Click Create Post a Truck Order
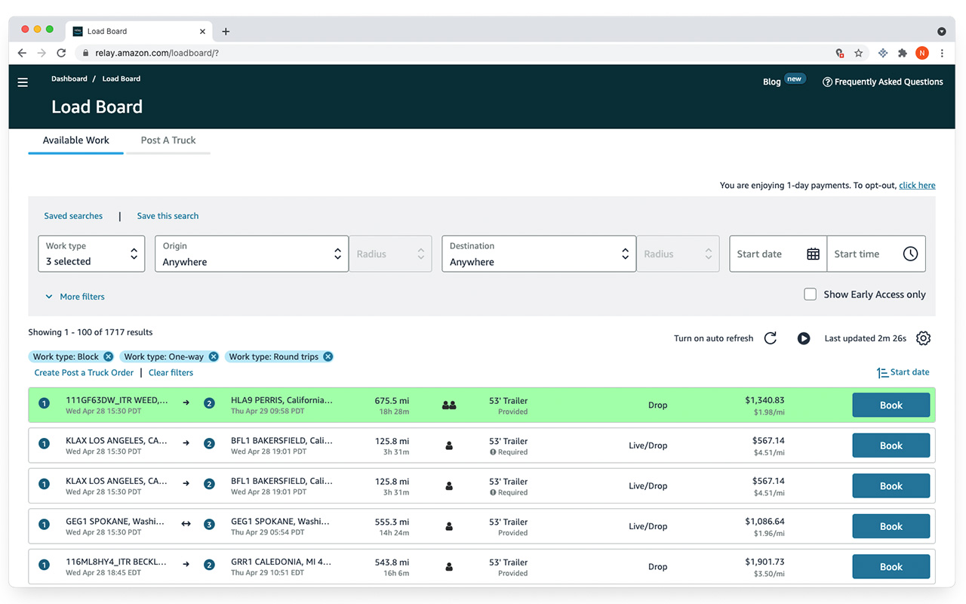Image resolution: width=966 pixels, height=604 pixels. click(84, 373)
